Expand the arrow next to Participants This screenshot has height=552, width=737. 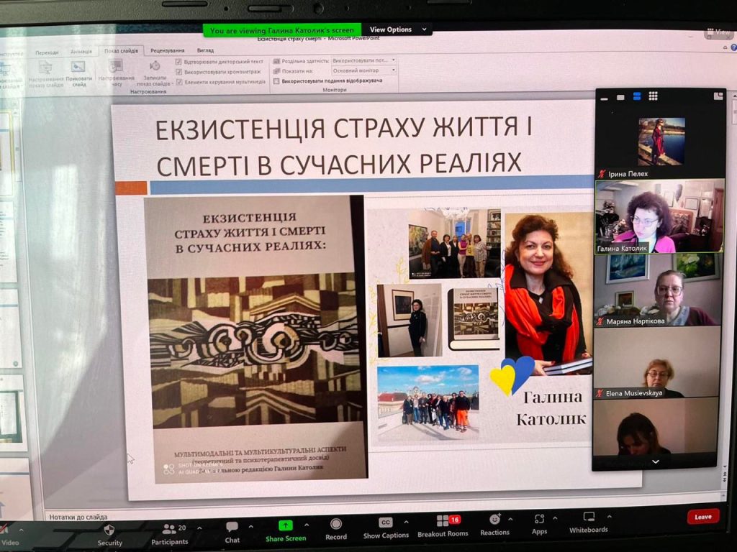tap(199, 528)
